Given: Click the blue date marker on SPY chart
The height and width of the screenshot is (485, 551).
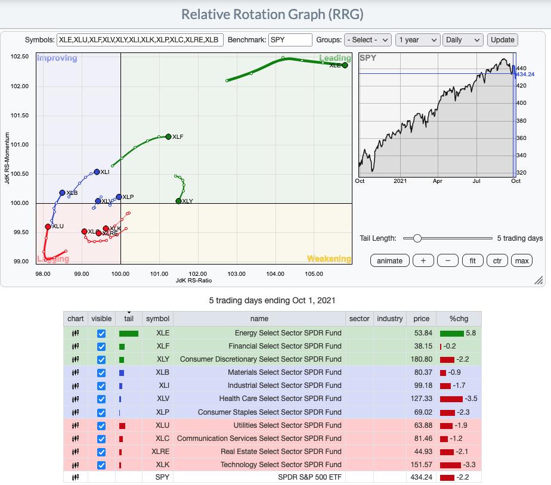Looking at the screenshot, I should [x=514, y=115].
